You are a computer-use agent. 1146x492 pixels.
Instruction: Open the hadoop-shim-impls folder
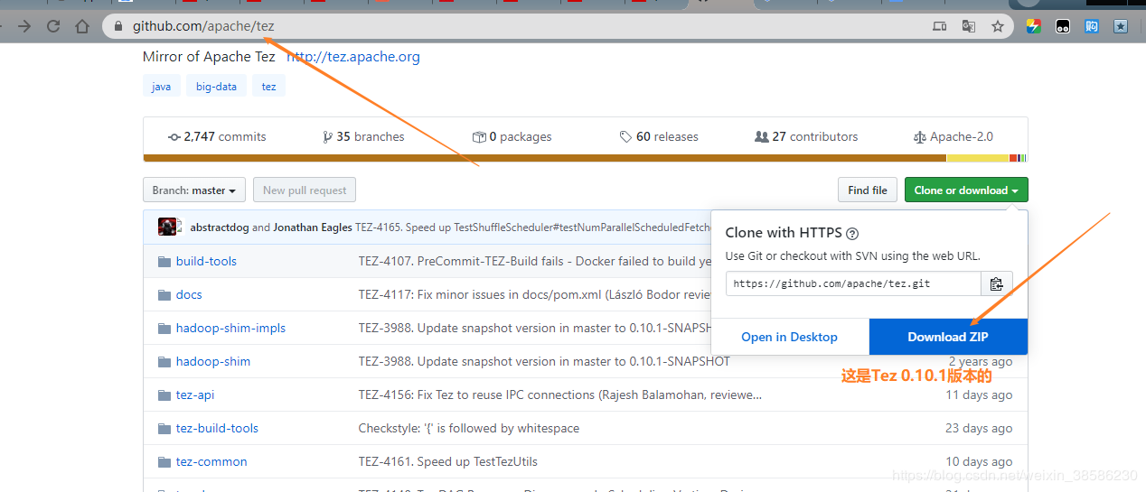(x=230, y=328)
